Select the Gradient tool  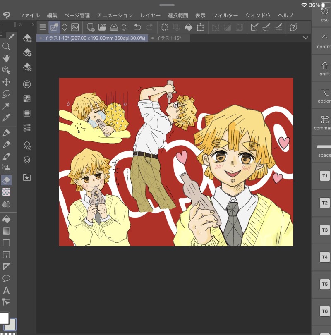pos(6,231)
